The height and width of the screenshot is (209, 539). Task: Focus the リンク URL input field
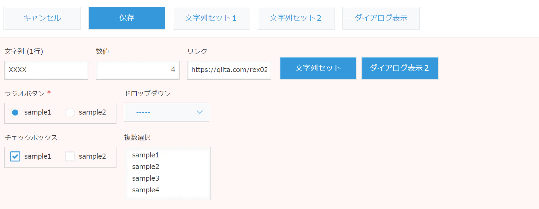pos(229,70)
